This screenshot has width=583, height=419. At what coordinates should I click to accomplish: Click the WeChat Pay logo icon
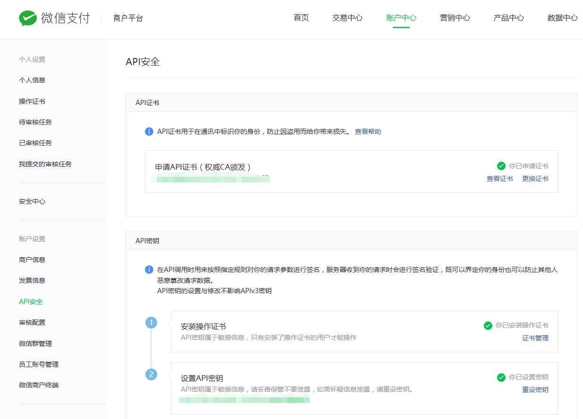point(28,18)
